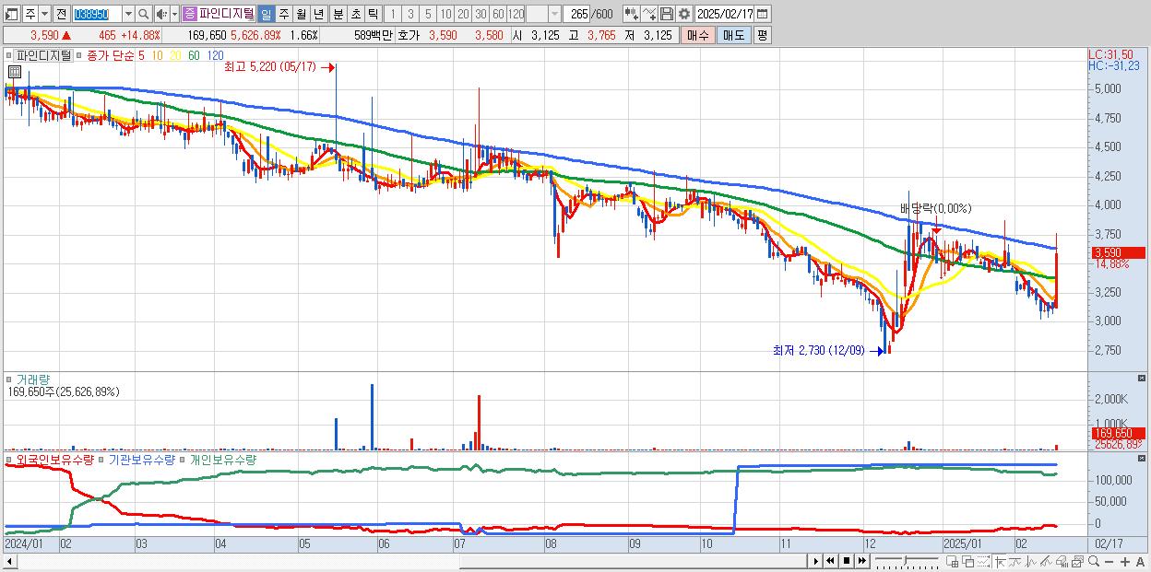The width and height of the screenshot is (1151, 572).
Task: Toggle the 파인디지털 price series checkbox
Action: pos(8,55)
